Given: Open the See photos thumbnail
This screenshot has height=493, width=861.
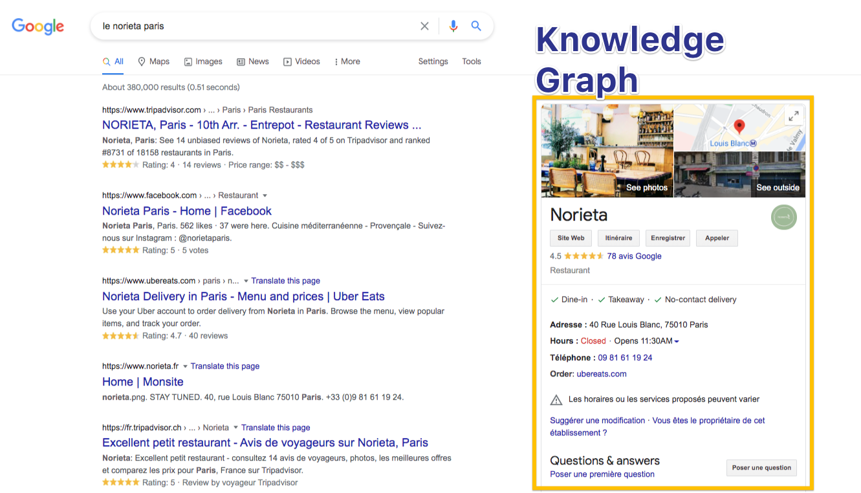Looking at the screenshot, I should 607,151.
